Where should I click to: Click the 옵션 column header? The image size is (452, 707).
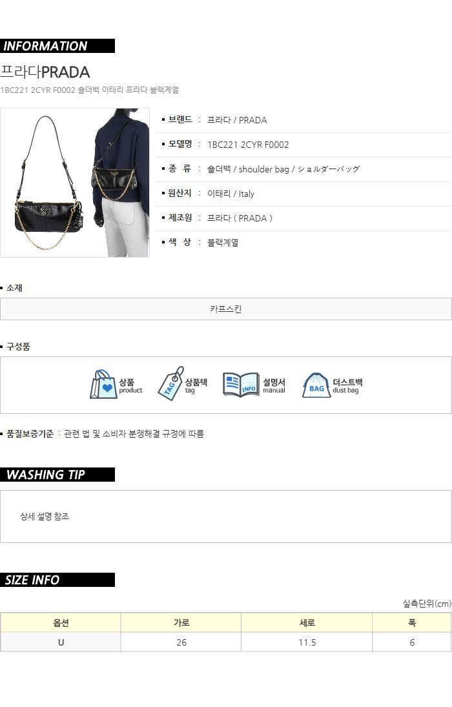coord(61,622)
